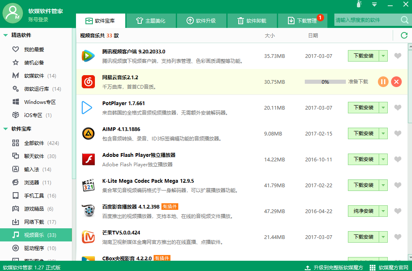Collapse the 精选软件 sidebar section
Image resolution: width=412 pixels, height=271 pixels.
click(x=6, y=35)
